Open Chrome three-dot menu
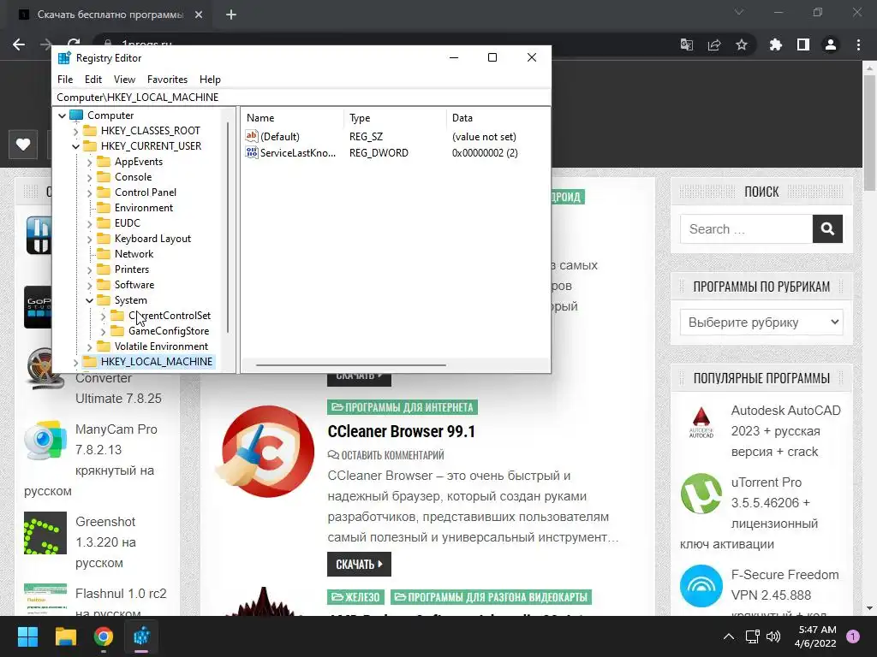 click(x=858, y=44)
